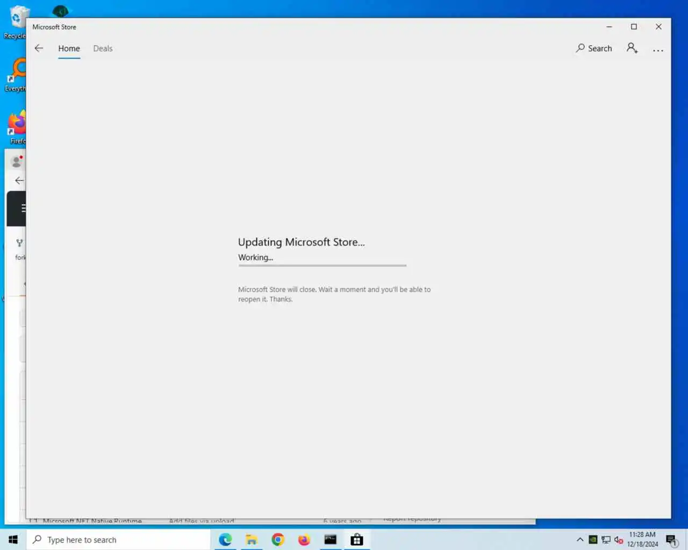
Task: Open Firefox from the taskbar
Action: coord(304,540)
